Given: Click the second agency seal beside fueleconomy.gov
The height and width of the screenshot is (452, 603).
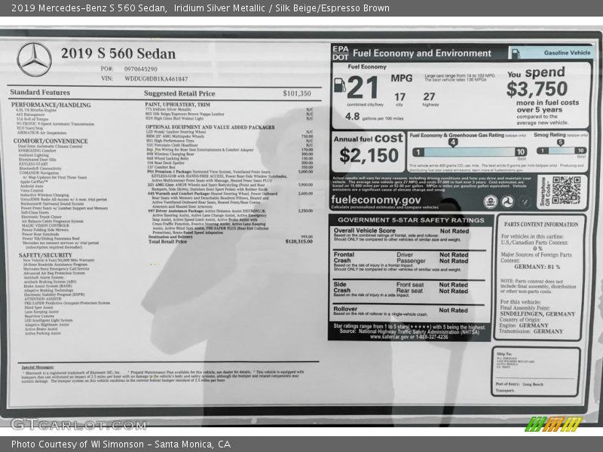Looking at the screenshot, I should 507,201.
